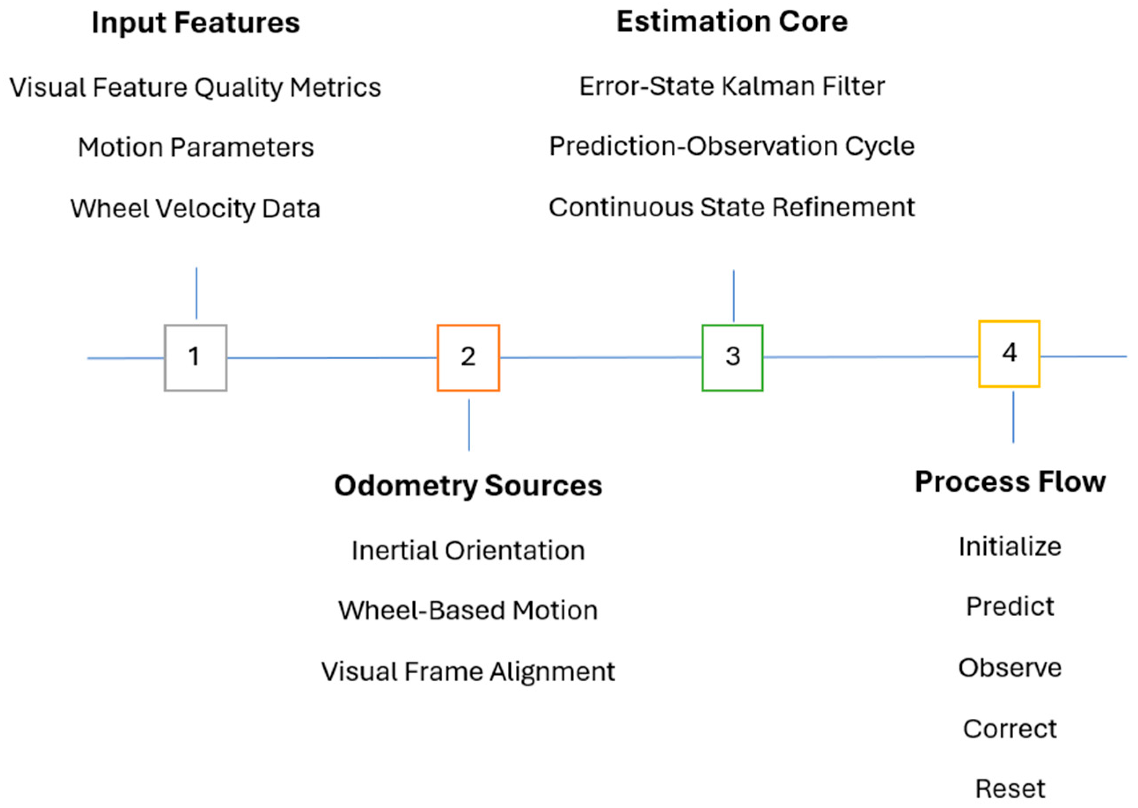Select the Motion Parameters label
This screenshot has height=808, width=1138.
coord(196,148)
